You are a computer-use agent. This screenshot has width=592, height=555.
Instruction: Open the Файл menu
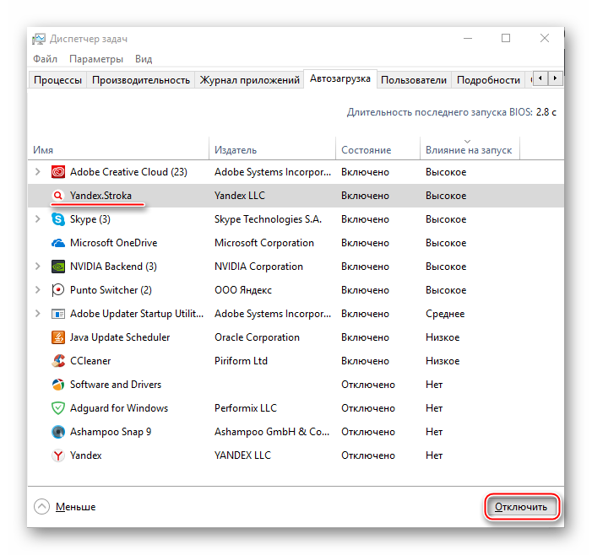tap(45, 59)
